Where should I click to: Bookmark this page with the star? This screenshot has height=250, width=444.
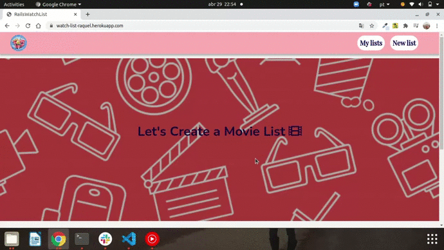tap(372, 26)
